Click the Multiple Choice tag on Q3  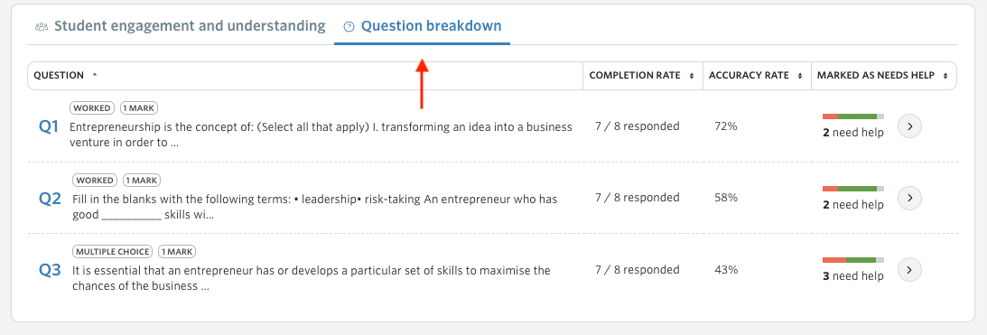pyautogui.click(x=113, y=252)
